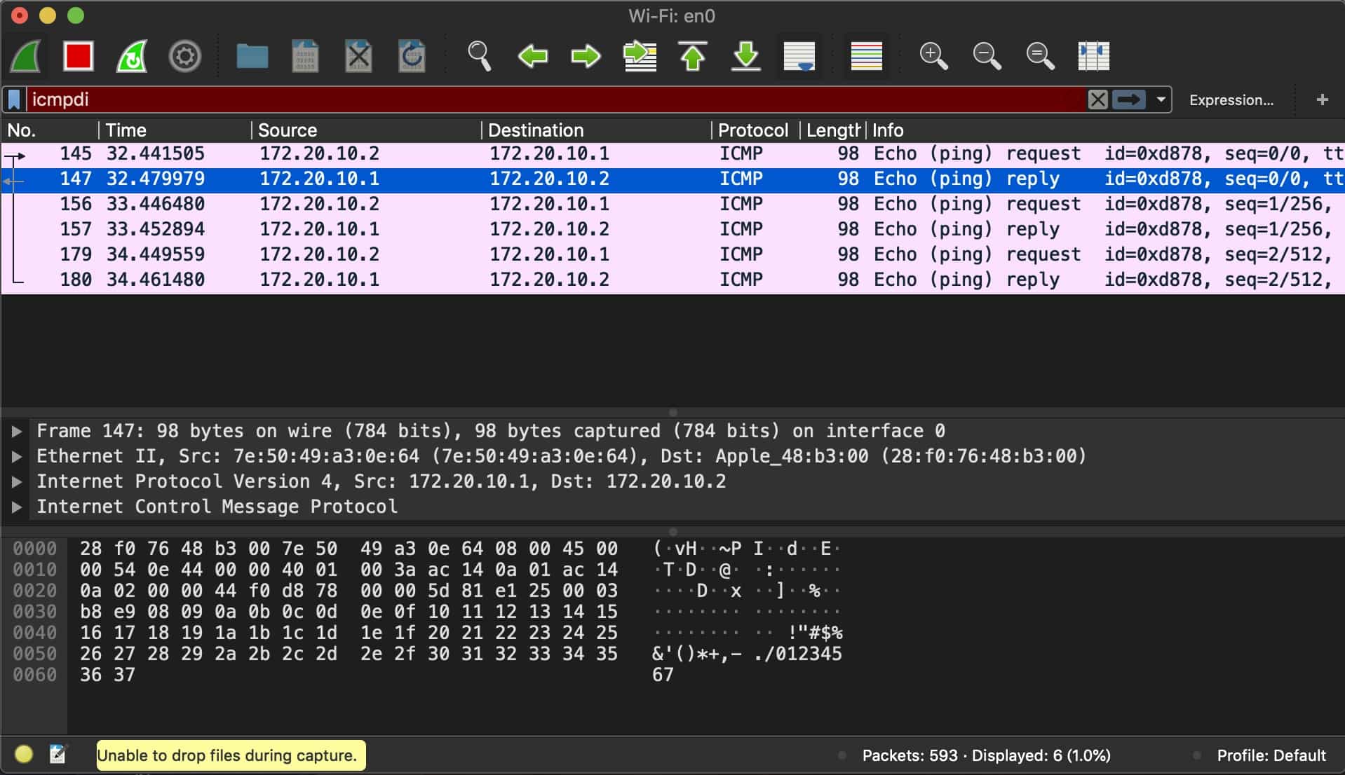The image size is (1345, 775).
Task: Clear the display filter text
Action: pyautogui.click(x=1097, y=100)
